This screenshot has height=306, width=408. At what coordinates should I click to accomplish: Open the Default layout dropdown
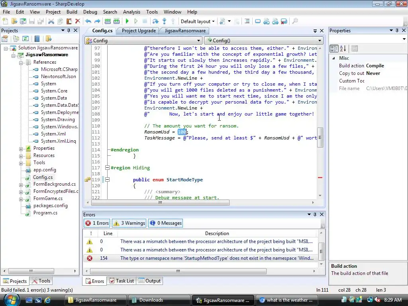198,22
